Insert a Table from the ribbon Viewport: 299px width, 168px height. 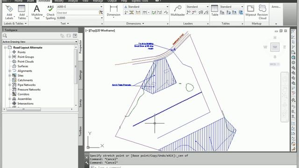(214, 11)
